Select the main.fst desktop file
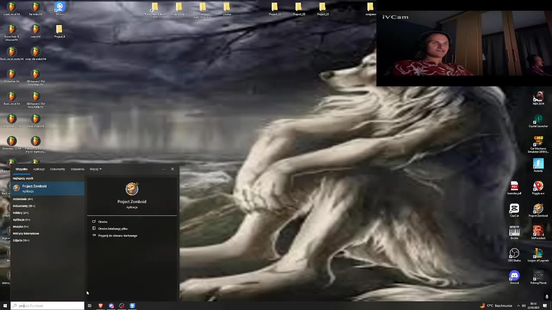 tap(36, 31)
